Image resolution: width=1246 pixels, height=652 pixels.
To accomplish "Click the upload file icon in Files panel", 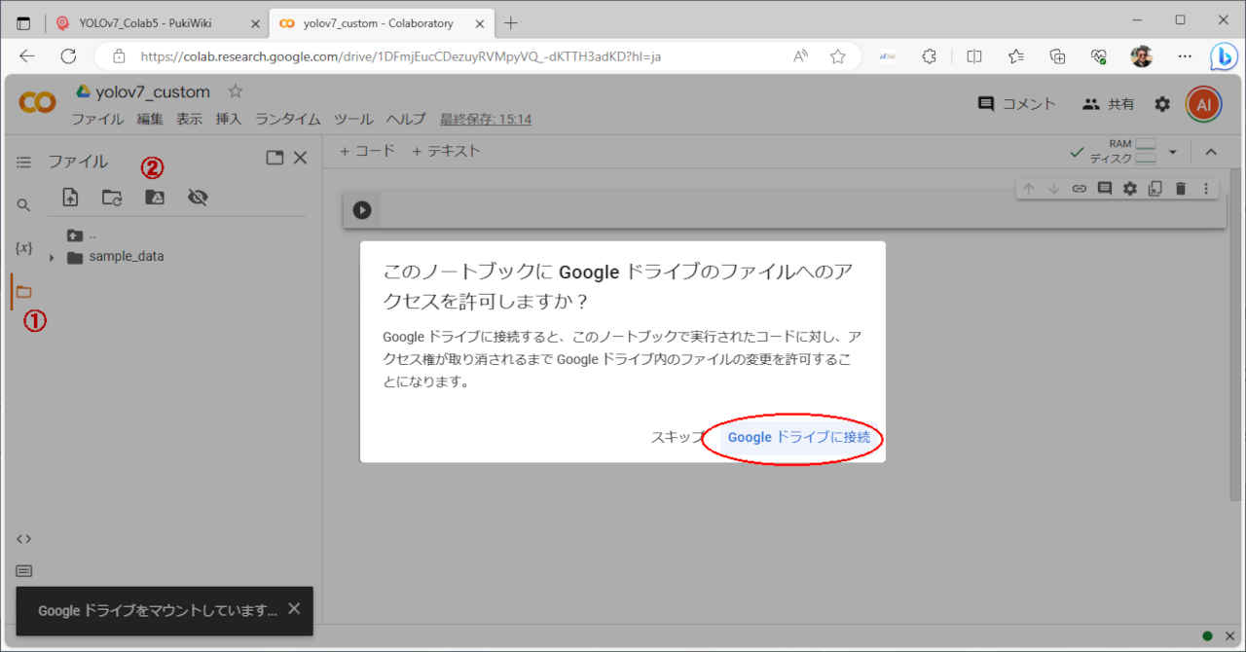I will pos(70,198).
